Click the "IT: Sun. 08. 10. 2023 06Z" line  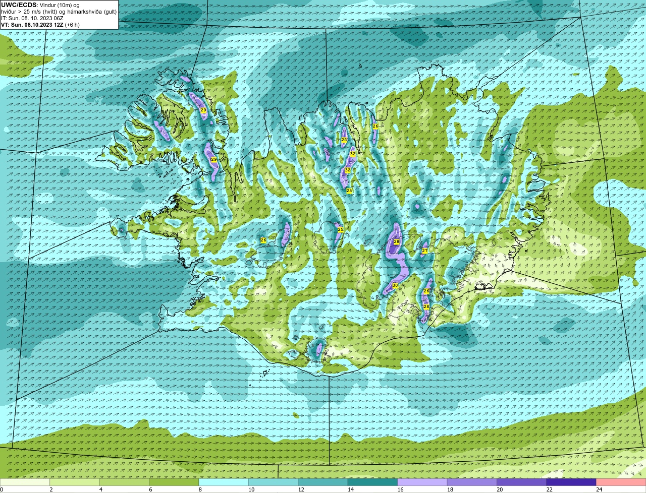[x=32, y=18]
